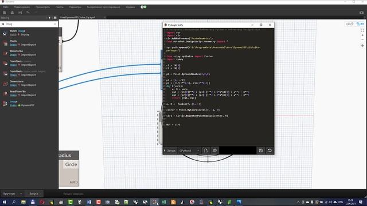Click Запуск button in bottom bar
This screenshot has height=206, width=367.
click(x=34, y=193)
